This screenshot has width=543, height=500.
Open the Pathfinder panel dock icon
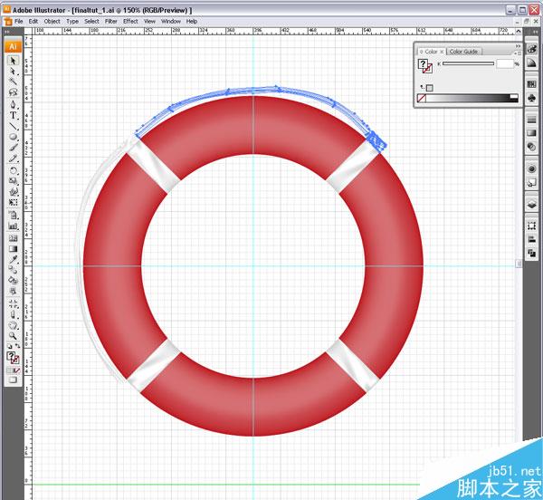click(531, 254)
